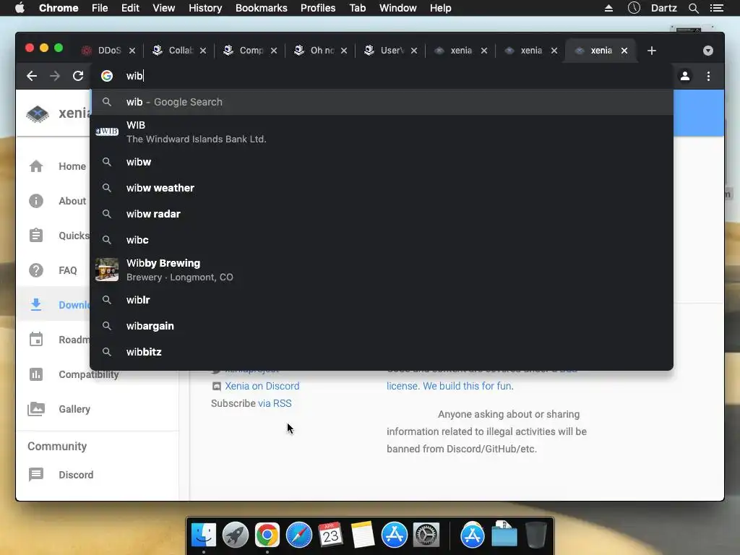Select the 'wibc' search suggestion
This screenshot has width=740, height=555.
click(x=382, y=240)
